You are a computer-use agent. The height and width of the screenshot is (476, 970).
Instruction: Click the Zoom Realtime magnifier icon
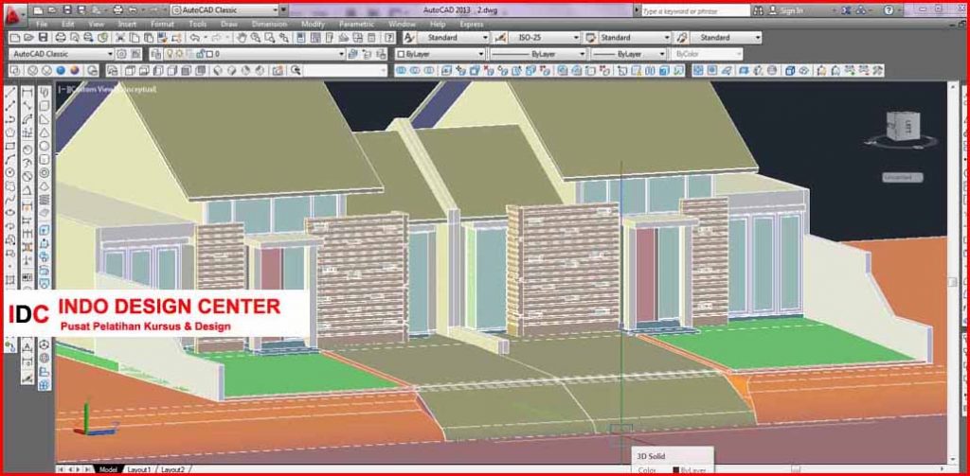(x=256, y=38)
